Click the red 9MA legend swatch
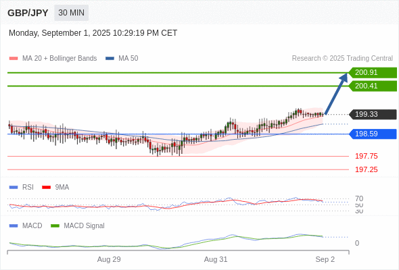Image resolution: width=399 pixels, height=270 pixels. tap(46, 188)
